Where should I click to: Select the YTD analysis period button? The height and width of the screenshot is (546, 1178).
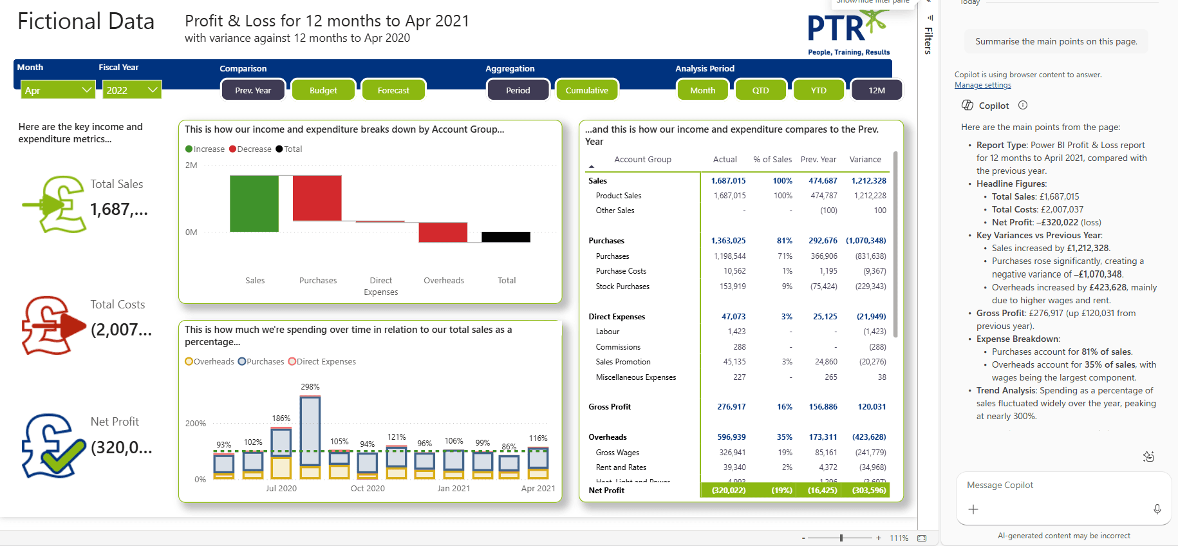tap(818, 90)
